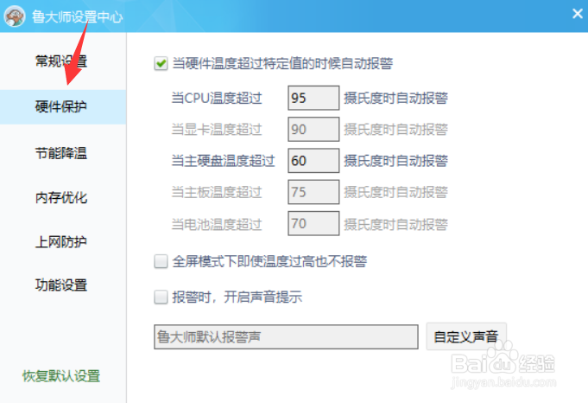Click the 当电池温度超过 label
Image resolution: width=588 pixels, height=403 pixels.
pos(217,224)
